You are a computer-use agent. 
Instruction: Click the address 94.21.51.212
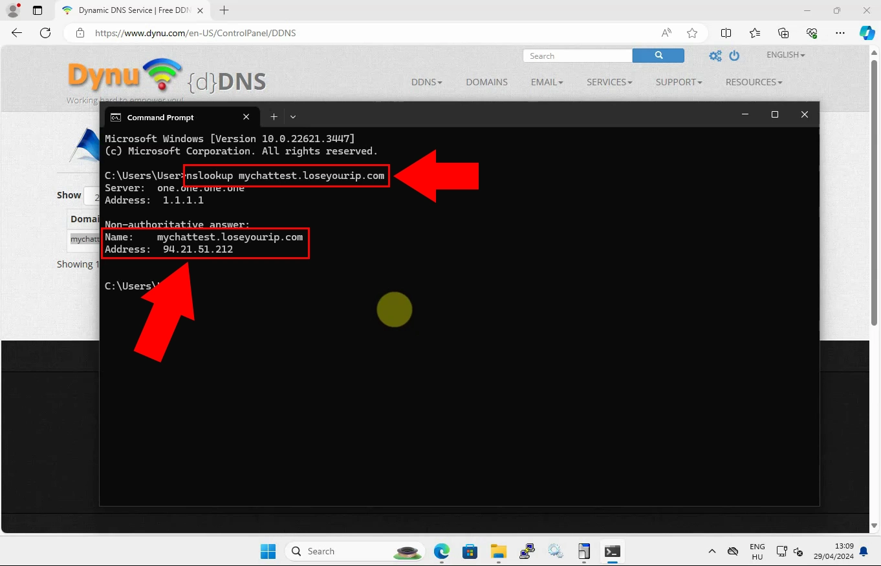pos(198,249)
